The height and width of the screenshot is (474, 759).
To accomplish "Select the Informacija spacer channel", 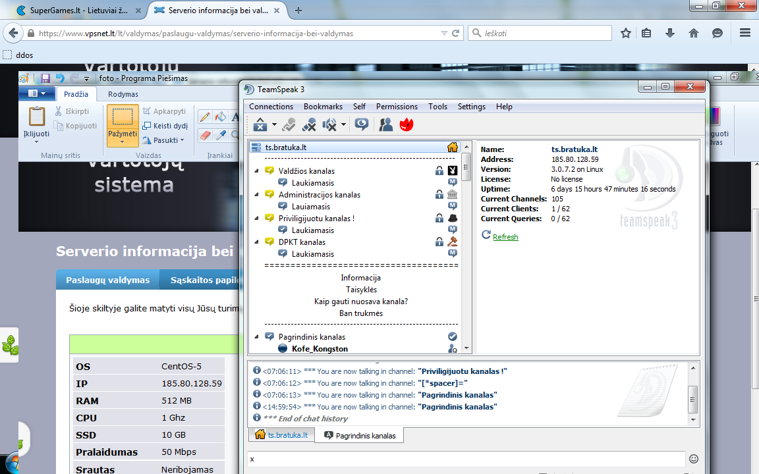I will pos(360,278).
